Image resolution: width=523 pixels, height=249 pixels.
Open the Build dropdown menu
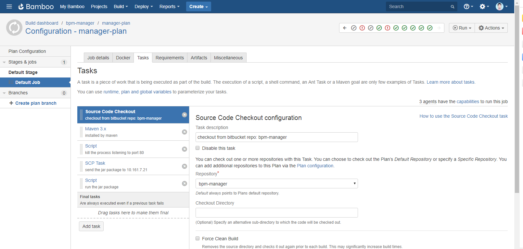121,6
